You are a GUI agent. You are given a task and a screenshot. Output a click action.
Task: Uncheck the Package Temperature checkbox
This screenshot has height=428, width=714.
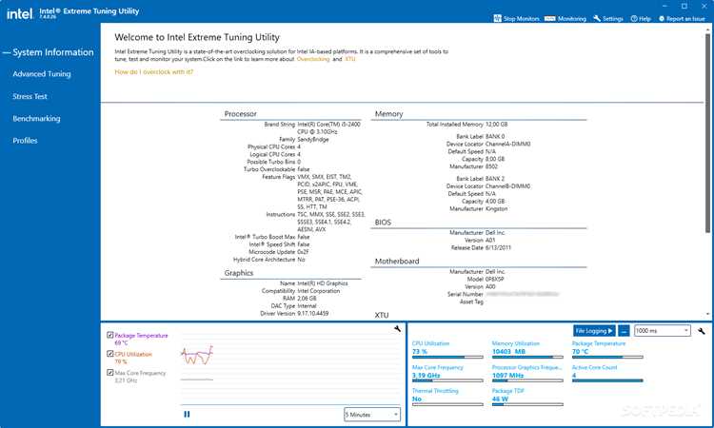coord(109,335)
